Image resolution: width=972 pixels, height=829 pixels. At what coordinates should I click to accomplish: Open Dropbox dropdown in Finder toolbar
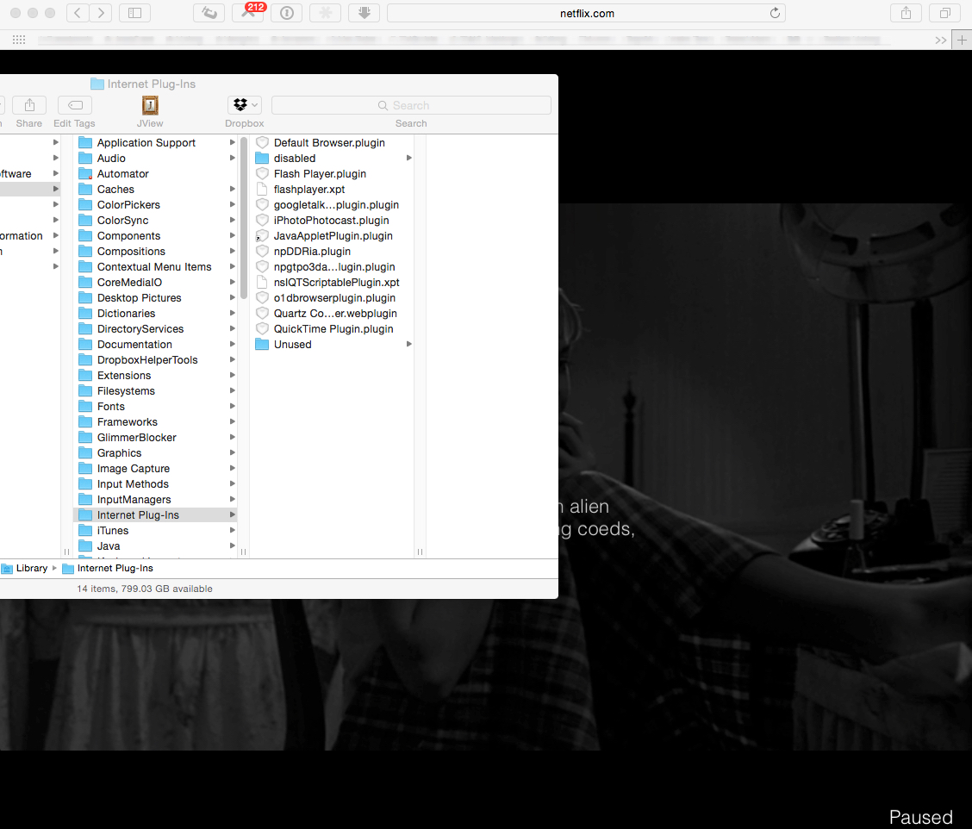coord(244,105)
